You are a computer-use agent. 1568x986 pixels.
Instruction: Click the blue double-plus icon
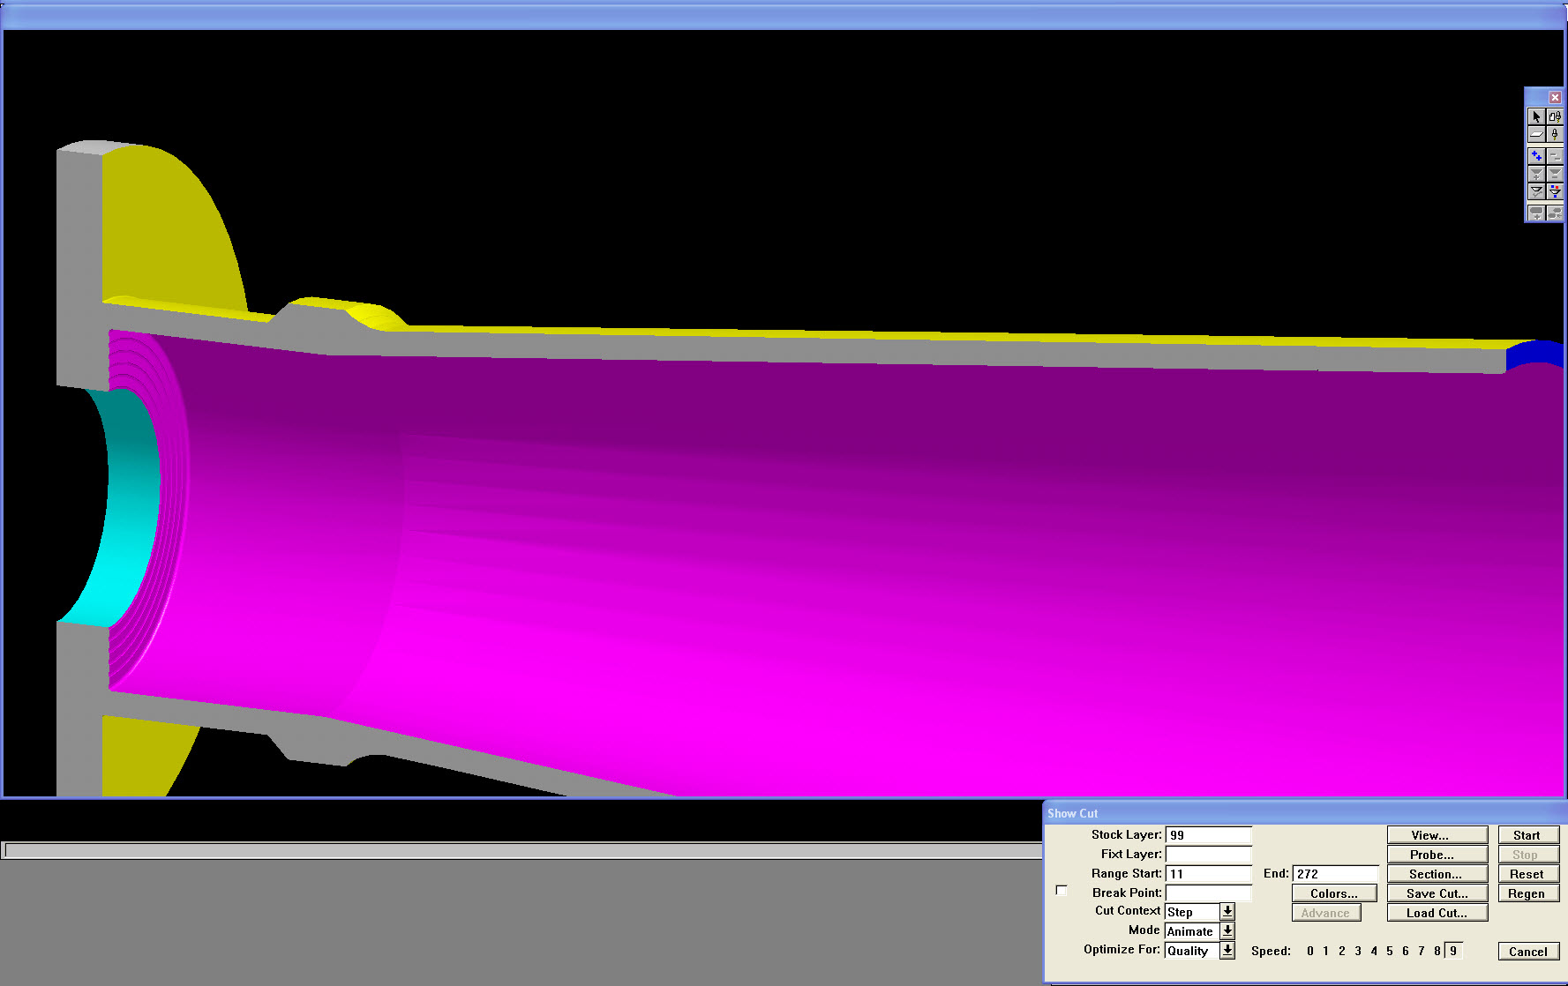click(1536, 156)
